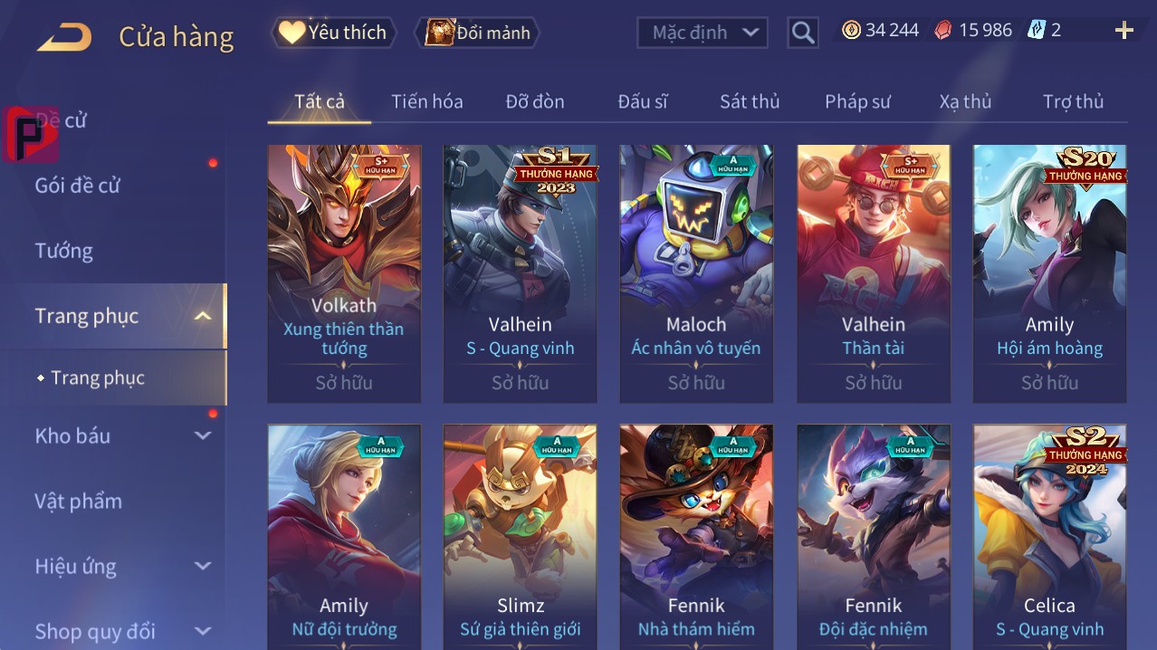The width and height of the screenshot is (1157, 650).
Task: Tap the red ruby currency icon
Action: [943, 30]
